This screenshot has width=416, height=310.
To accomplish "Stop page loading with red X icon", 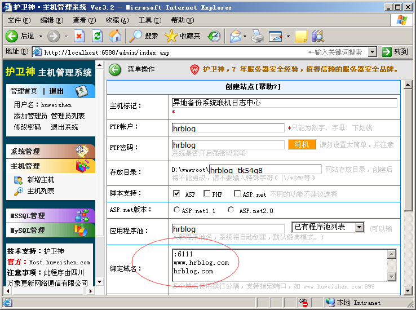I will tap(79, 36).
